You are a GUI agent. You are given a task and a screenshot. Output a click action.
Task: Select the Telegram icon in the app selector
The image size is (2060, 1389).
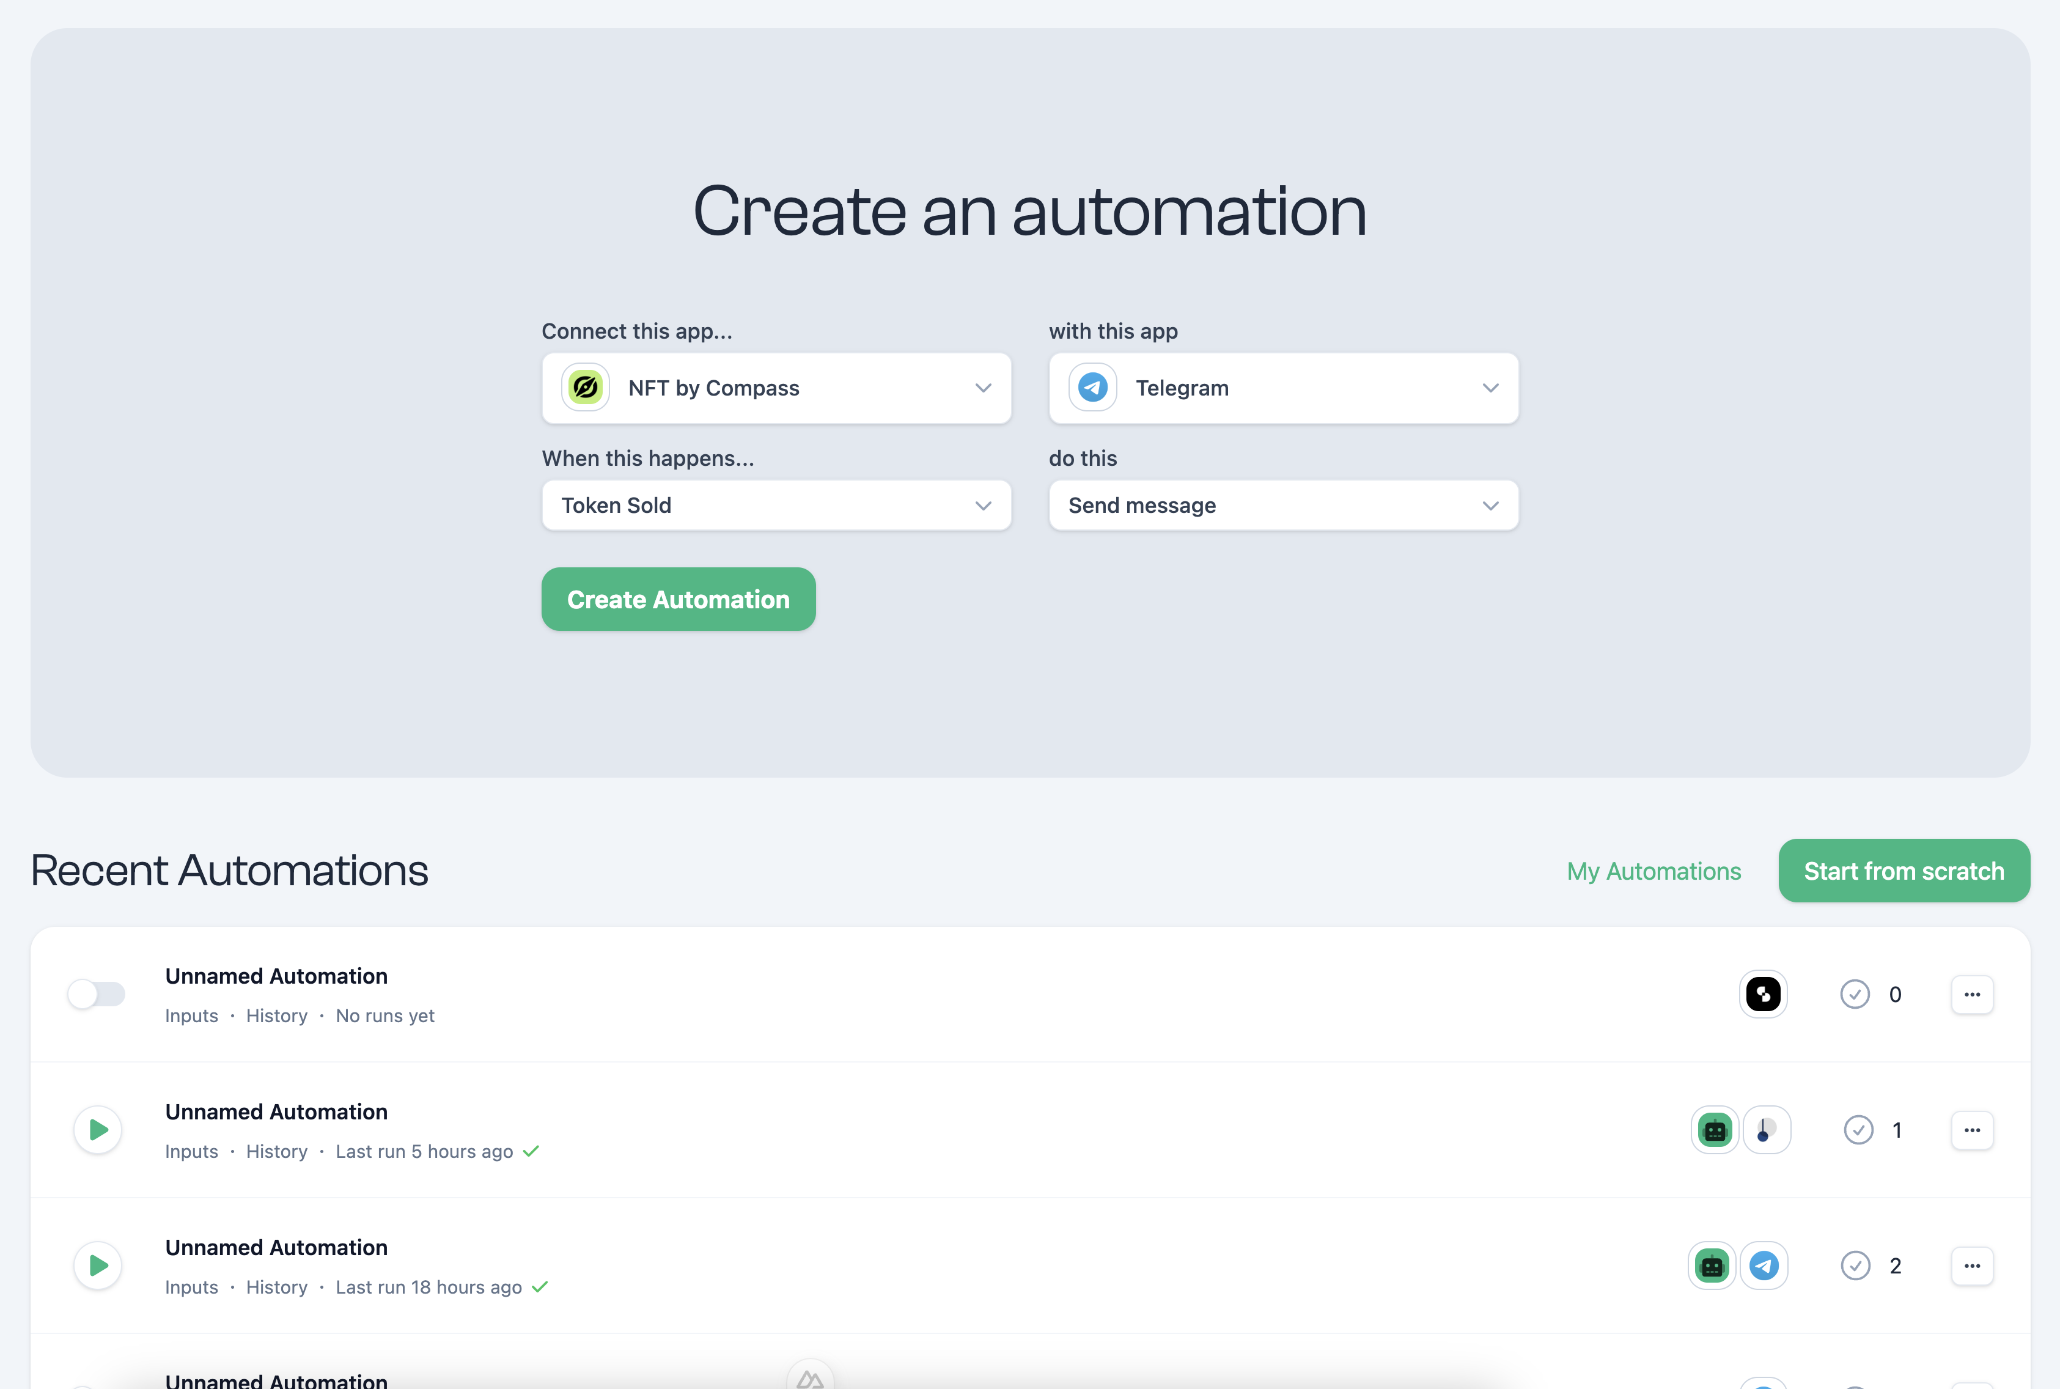pos(1092,387)
